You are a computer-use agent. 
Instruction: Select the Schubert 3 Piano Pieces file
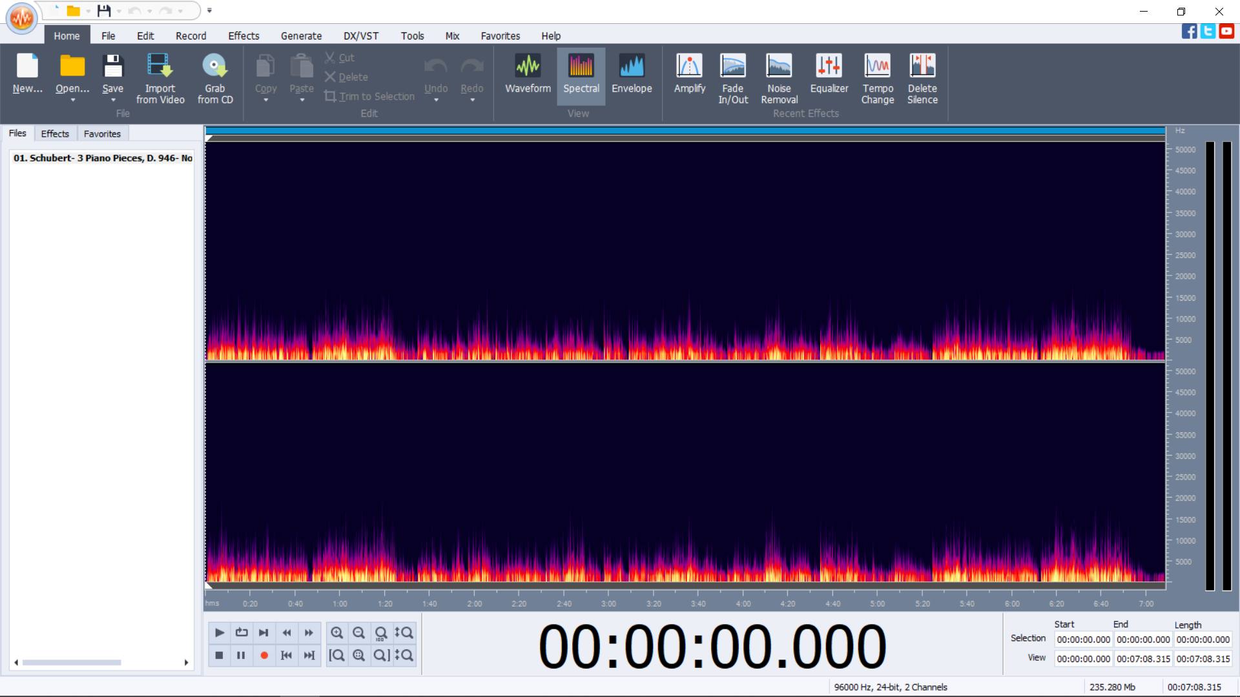click(x=103, y=158)
